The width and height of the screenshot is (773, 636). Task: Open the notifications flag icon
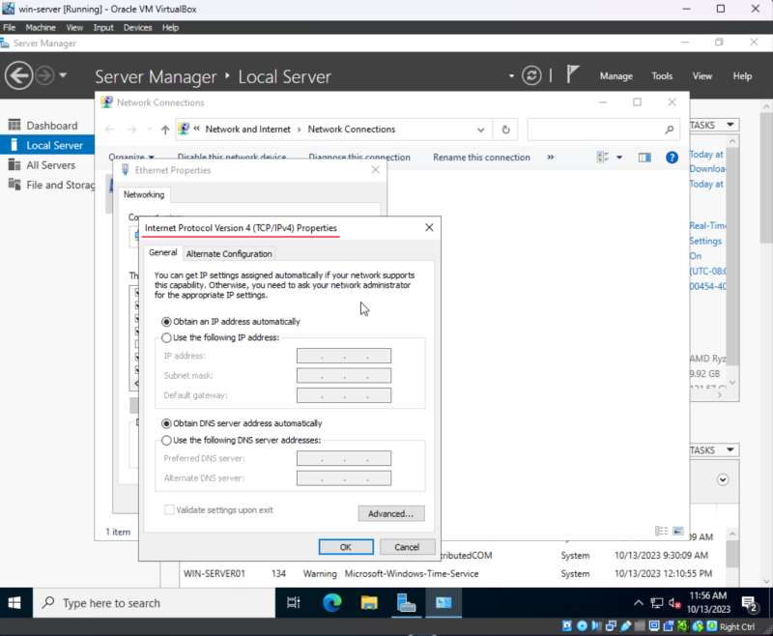[x=573, y=75]
